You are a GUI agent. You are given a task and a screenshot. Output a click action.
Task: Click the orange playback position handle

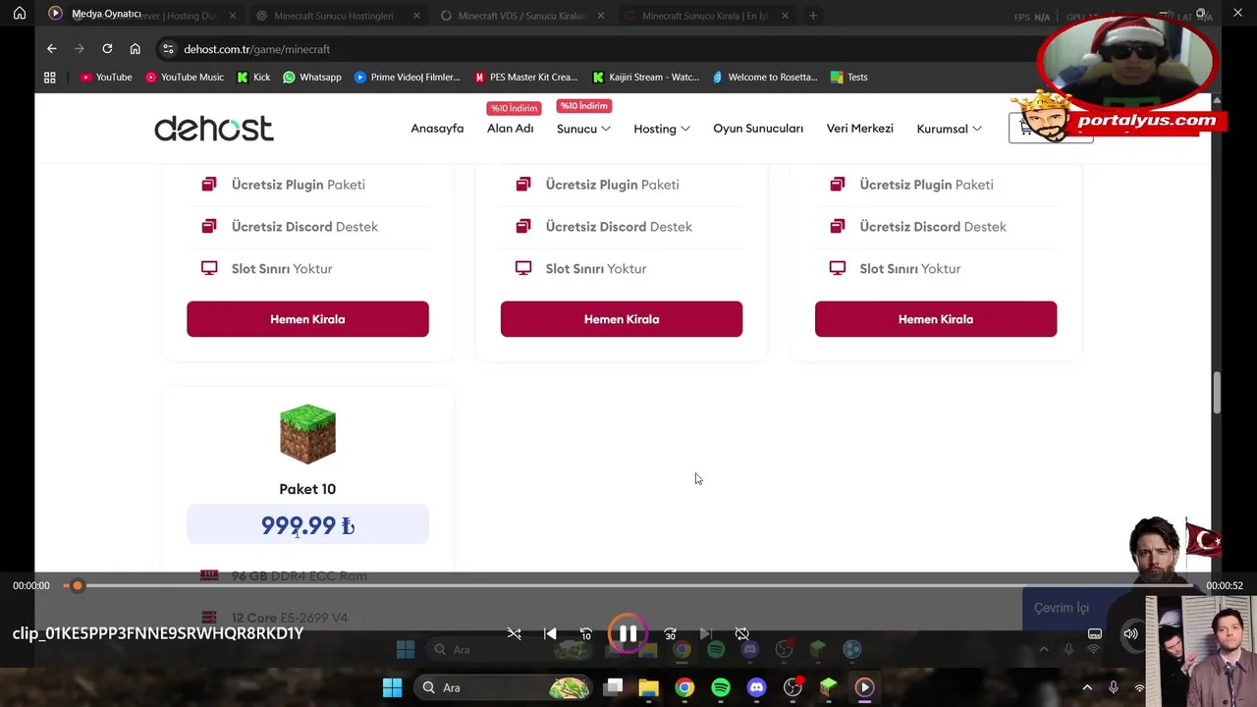[x=77, y=585]
